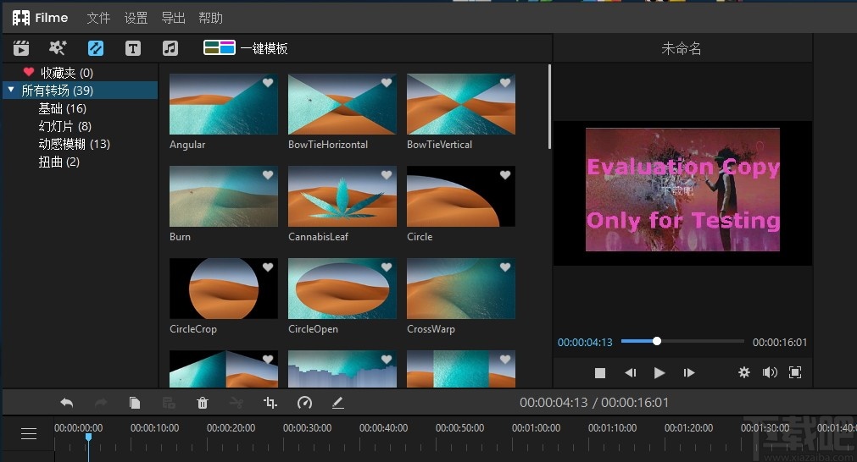This screenshot has width=857, height=462.
Task: Open preview settings gear icon
Action: pyautogui.click(x=744, y=372)
